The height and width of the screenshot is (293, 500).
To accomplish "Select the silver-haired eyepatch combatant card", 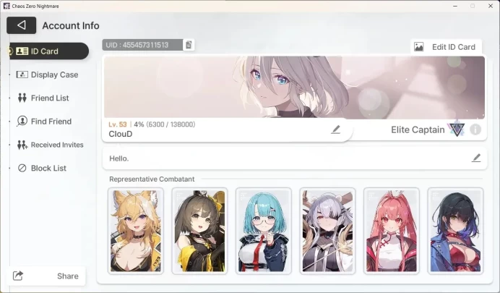I will (x=327, y=231).
